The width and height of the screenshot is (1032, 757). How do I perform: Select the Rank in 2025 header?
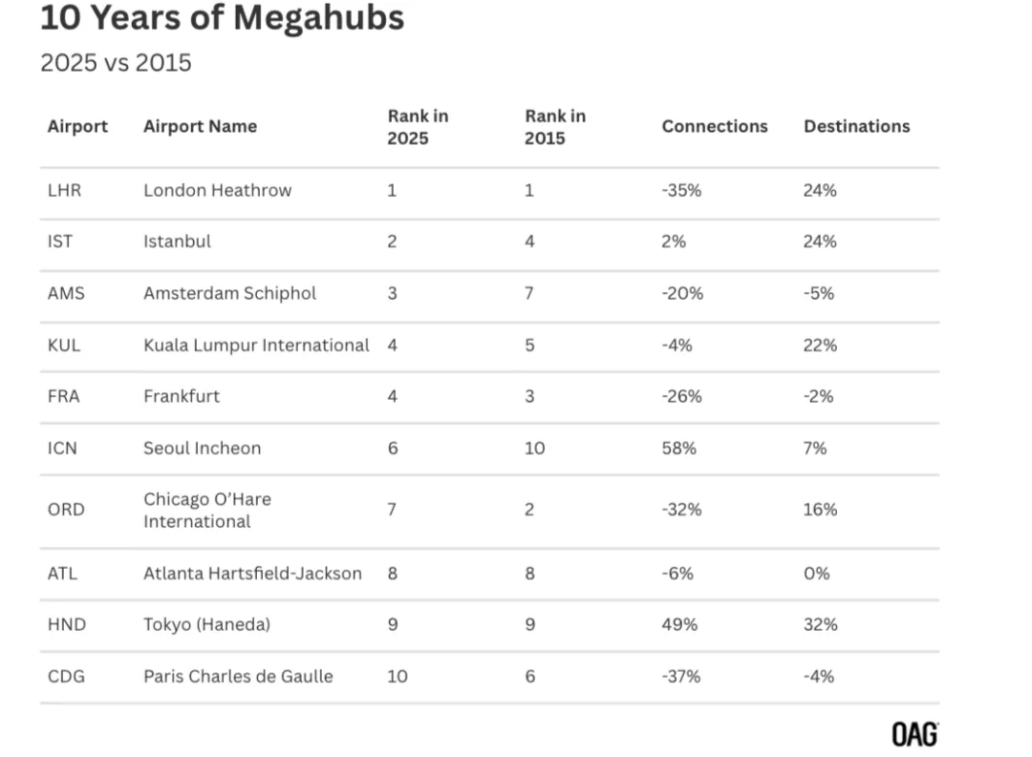[417, 127]
